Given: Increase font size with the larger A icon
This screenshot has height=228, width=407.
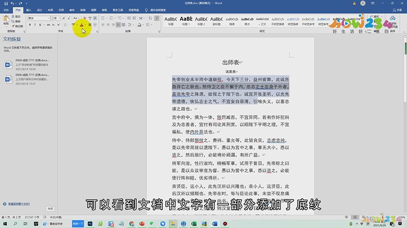Looking at the screenshot, I should [64, 18].
